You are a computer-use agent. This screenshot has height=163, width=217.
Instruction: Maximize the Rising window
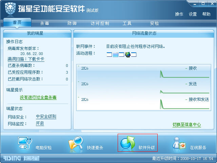(203, 4)
